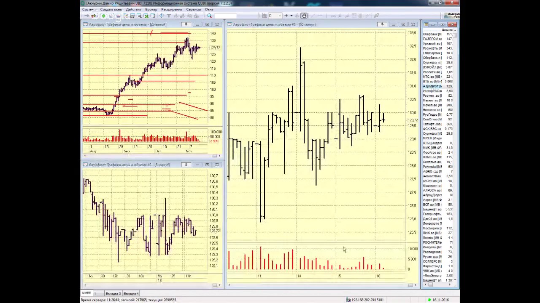Select ГАЗПРОМ ао row in quotes table
This screenshot has width=540, height=303.
click(438, 39)
